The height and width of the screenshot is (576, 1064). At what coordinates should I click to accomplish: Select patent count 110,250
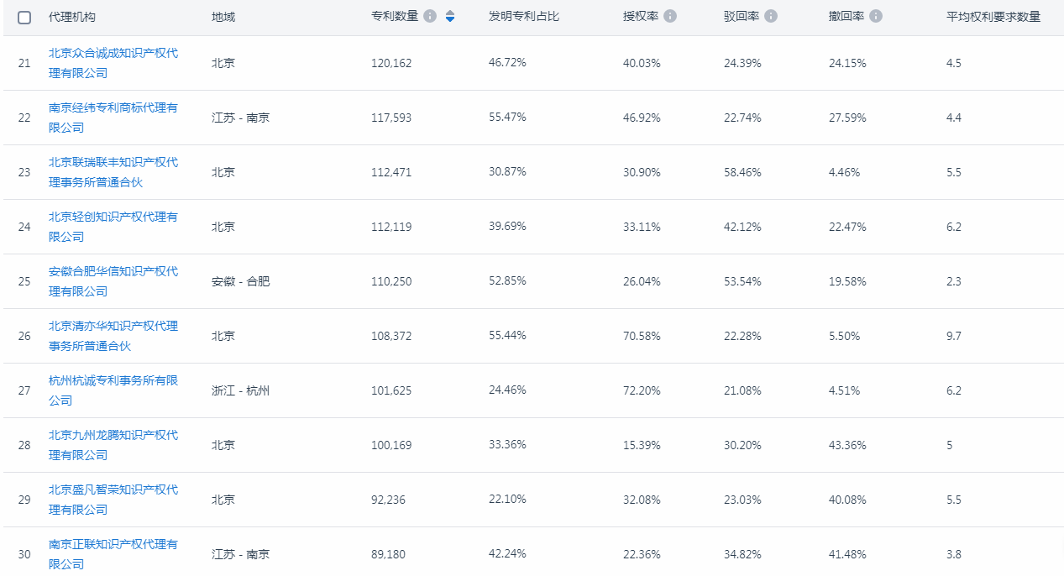click(391, 281)
